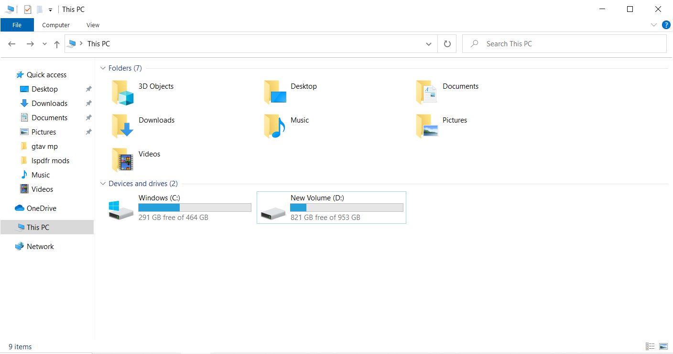Open the Desktop folder in Folders section
The height and width of the screenshot is (354, 673).
(275, 93)
